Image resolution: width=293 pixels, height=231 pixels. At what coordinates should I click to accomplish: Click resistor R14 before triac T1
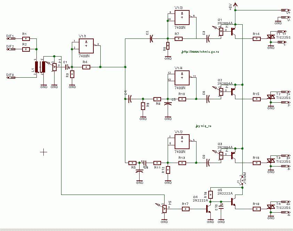pos(256,39)
